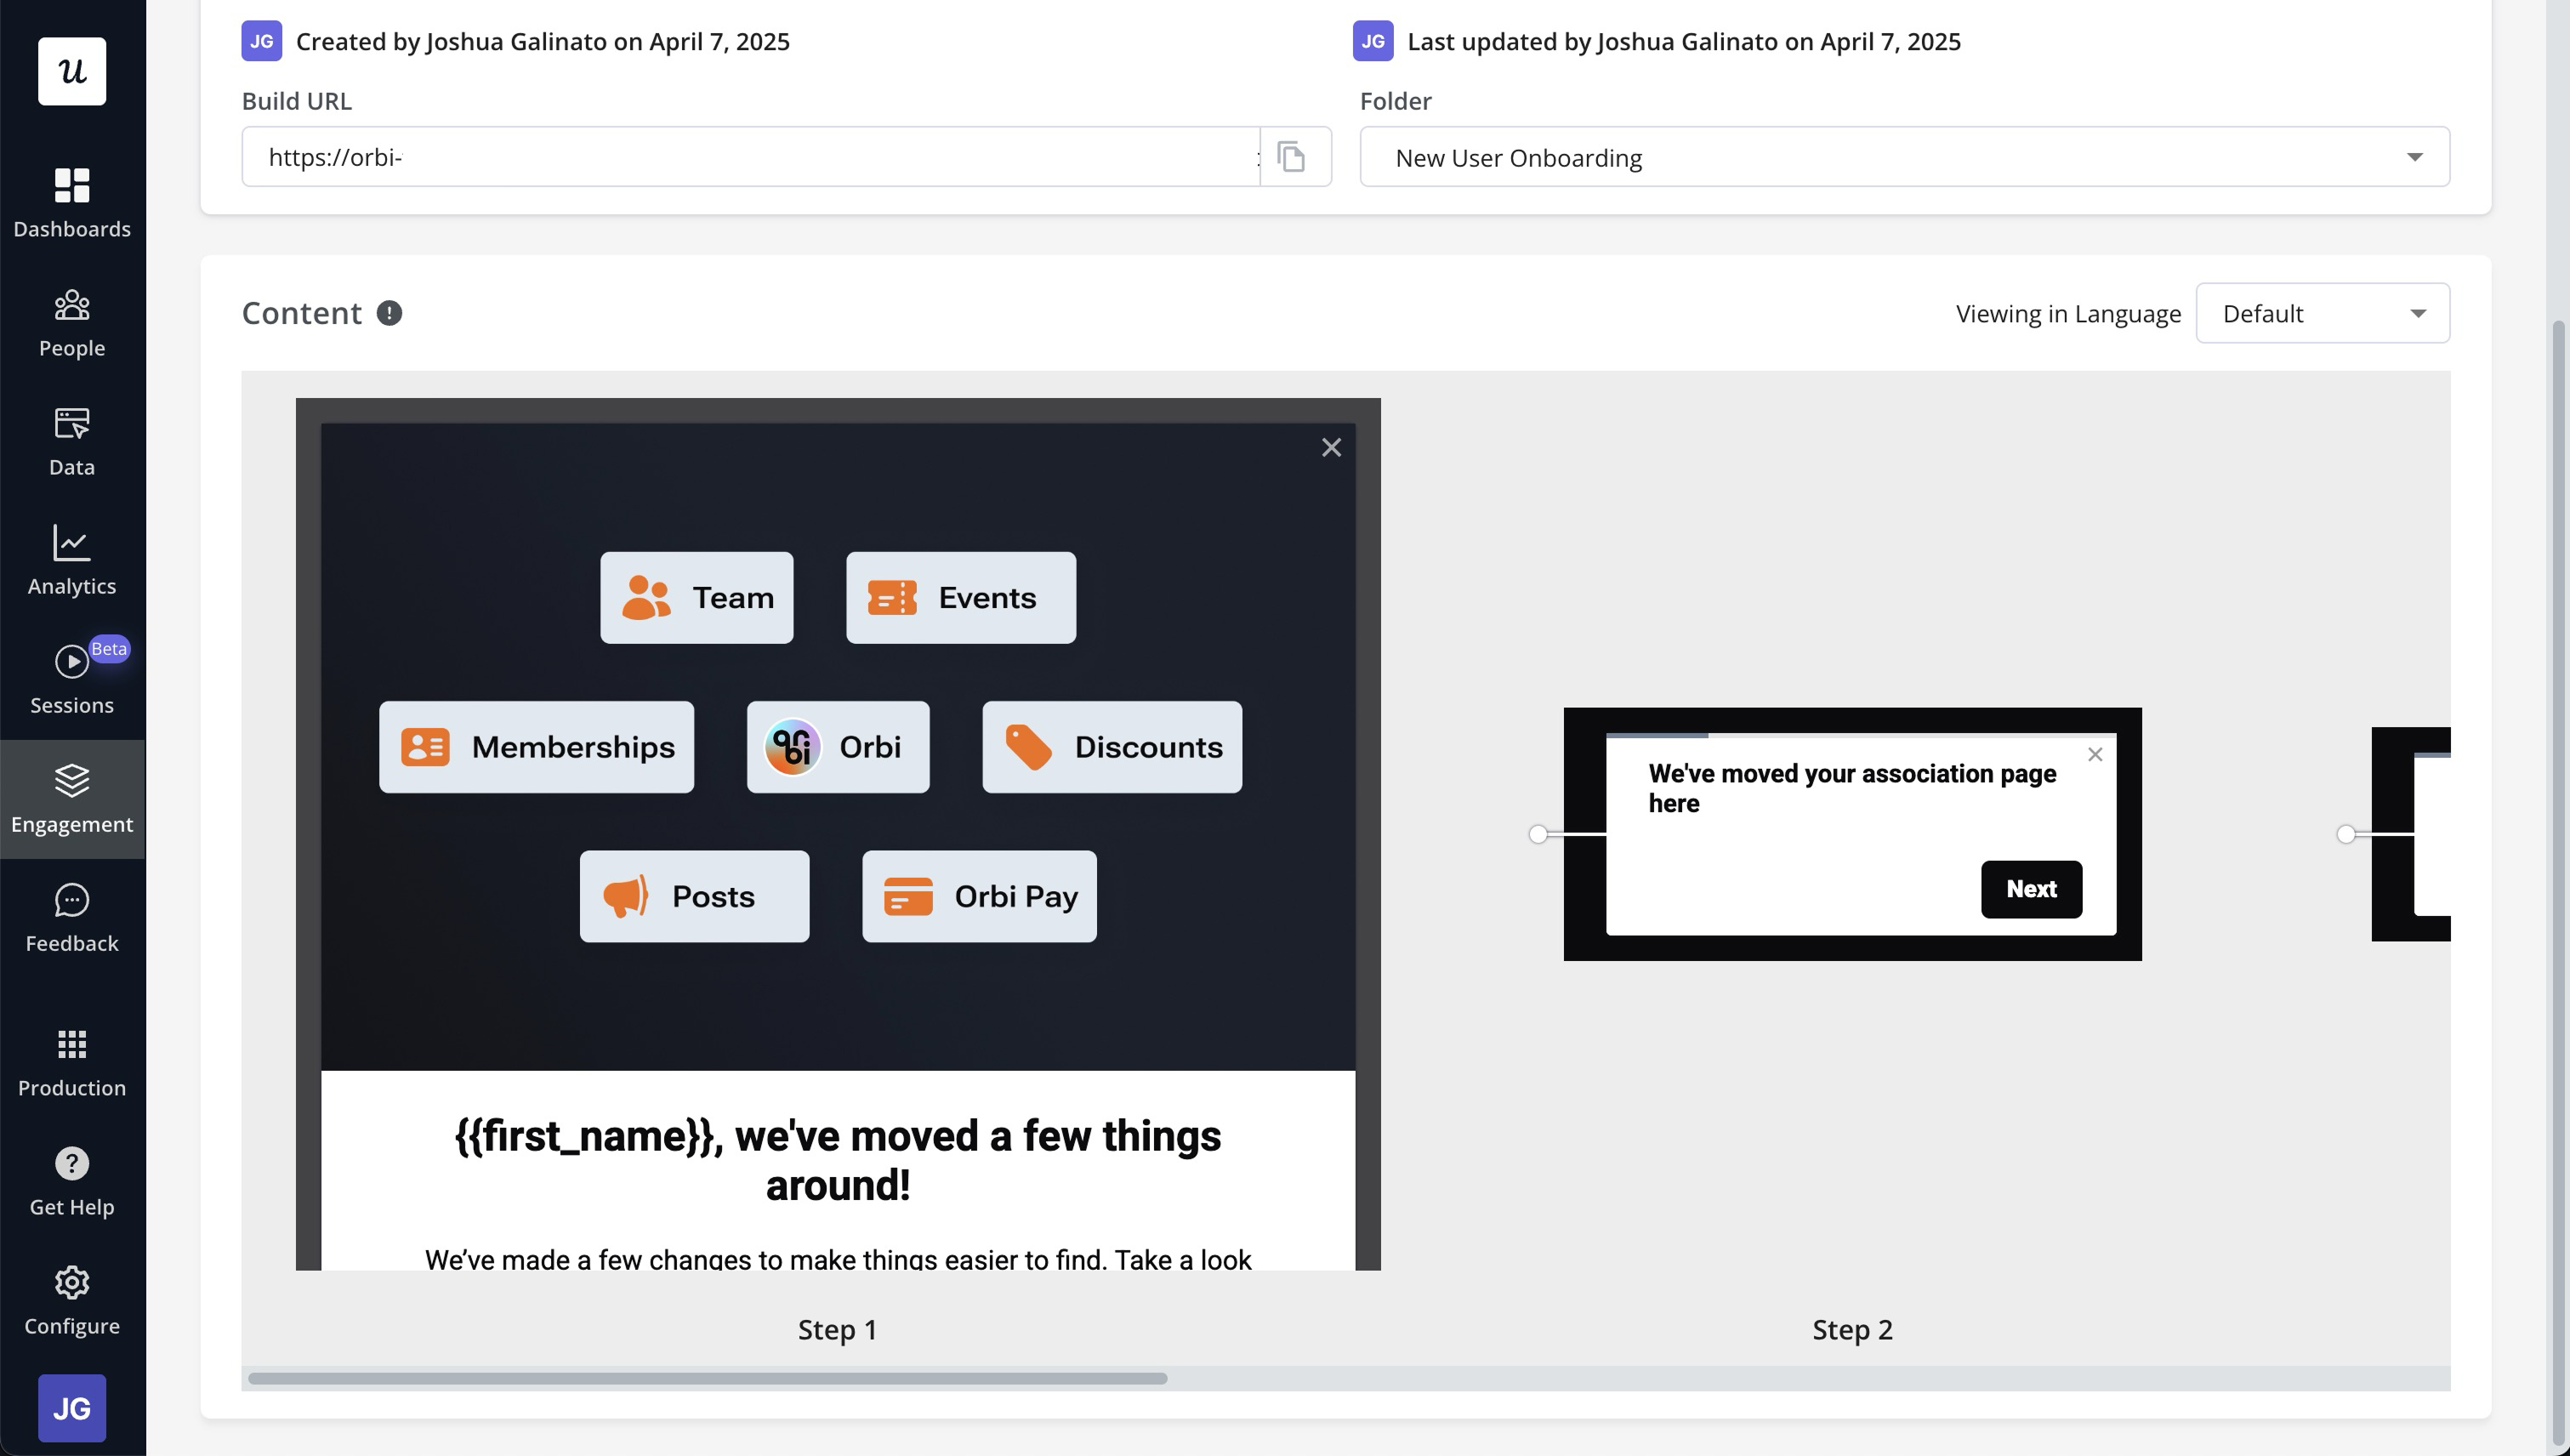This screenshot has width=2570, height=1456.
Task: Click the Content info icon
Action: [389, 313]
